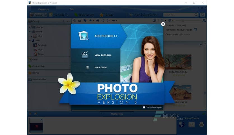Expand the (C:\) drive node
This screenshot has height=135, width=234.
(31, 36)
